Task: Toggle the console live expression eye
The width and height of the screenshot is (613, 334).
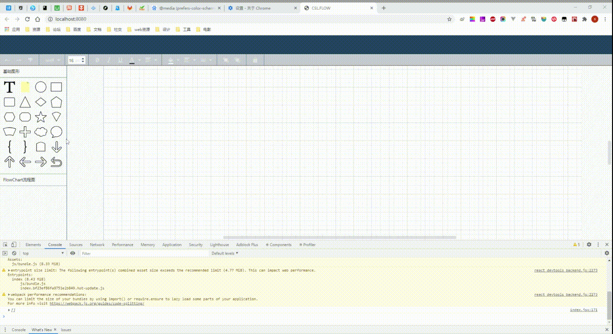Action: pos(73,253)
